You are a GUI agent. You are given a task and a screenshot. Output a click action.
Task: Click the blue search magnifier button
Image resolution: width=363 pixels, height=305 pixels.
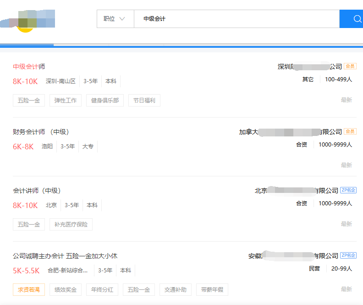[x=356, y=19]
